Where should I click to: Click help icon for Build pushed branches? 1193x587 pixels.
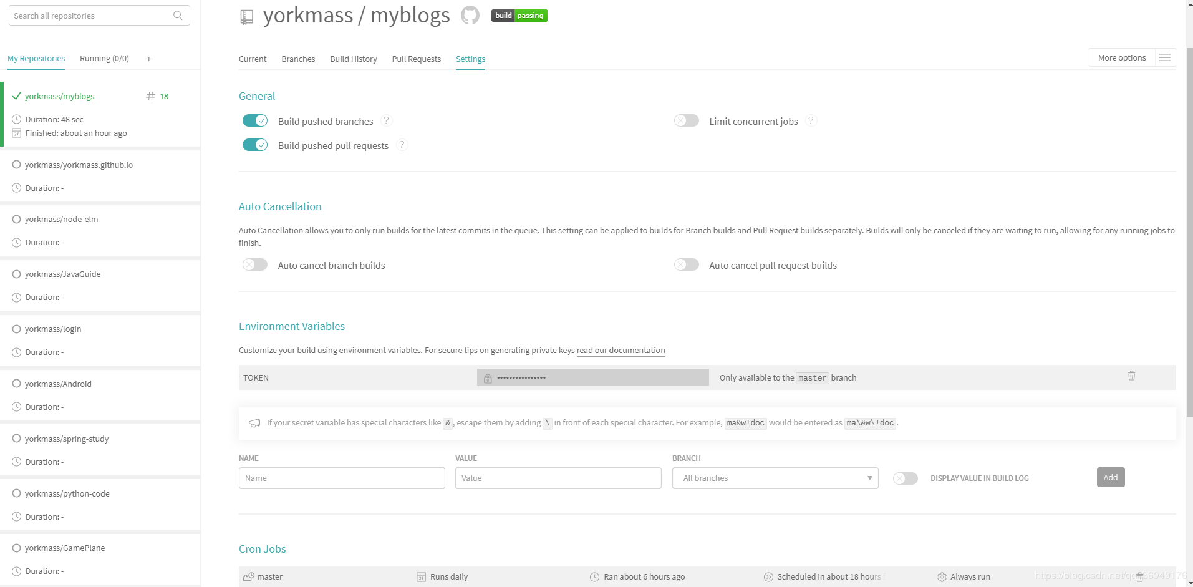coord(387,120)
